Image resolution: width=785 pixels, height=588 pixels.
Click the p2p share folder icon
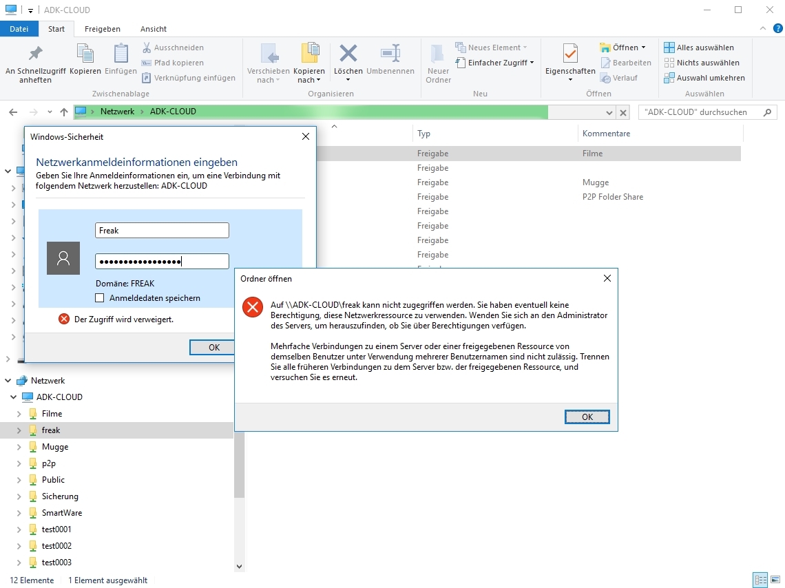click(x=33, y=463)
